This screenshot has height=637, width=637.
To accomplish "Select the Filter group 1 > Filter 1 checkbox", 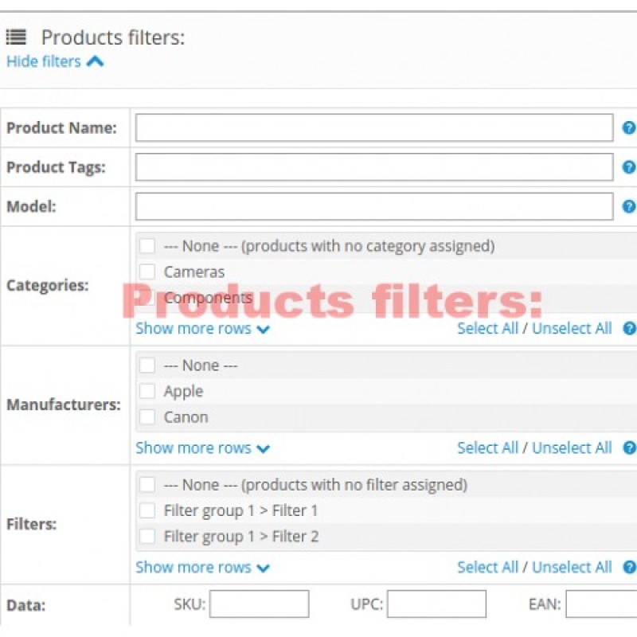I will 147,510.
